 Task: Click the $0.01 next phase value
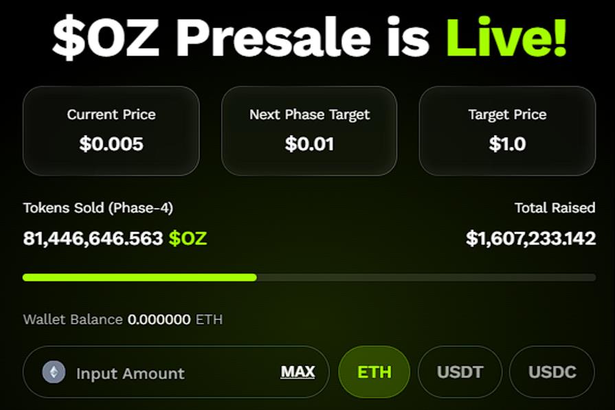coord(309,144)
